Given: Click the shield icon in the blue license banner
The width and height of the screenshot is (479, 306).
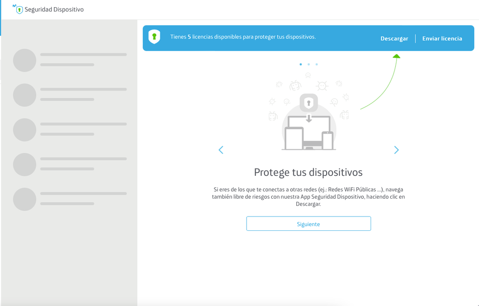Looking at the screenshot, I should tap(154, 37).
